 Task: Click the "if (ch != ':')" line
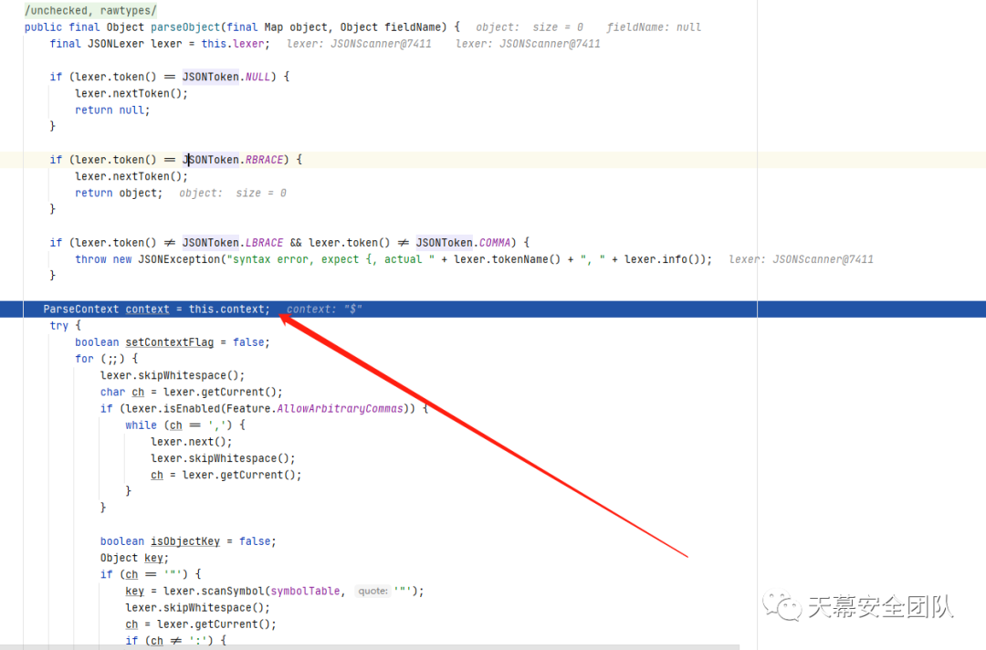[176, 641]
